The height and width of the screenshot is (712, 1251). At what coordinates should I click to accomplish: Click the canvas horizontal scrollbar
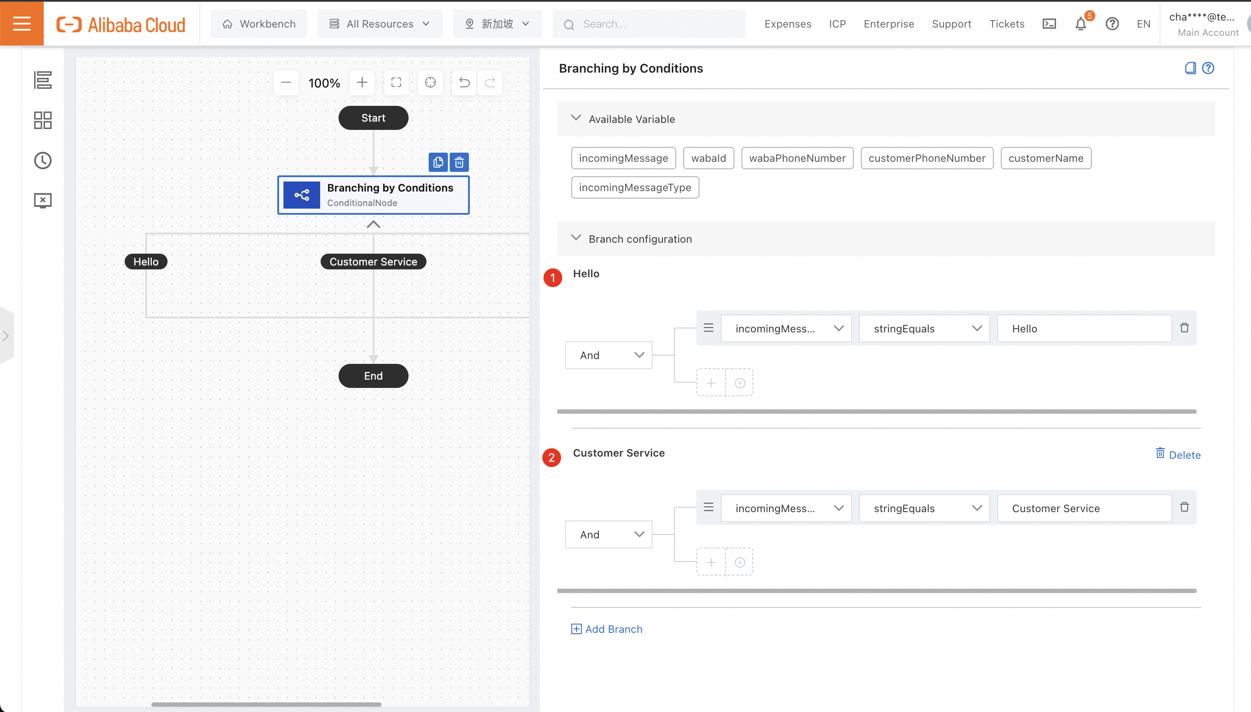pos(266,704)
